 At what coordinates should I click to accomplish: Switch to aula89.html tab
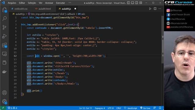43,9
